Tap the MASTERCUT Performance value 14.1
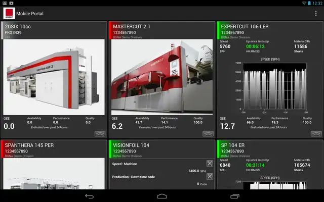This screenshot has width=324, height=202. click(x=165, y=122)
